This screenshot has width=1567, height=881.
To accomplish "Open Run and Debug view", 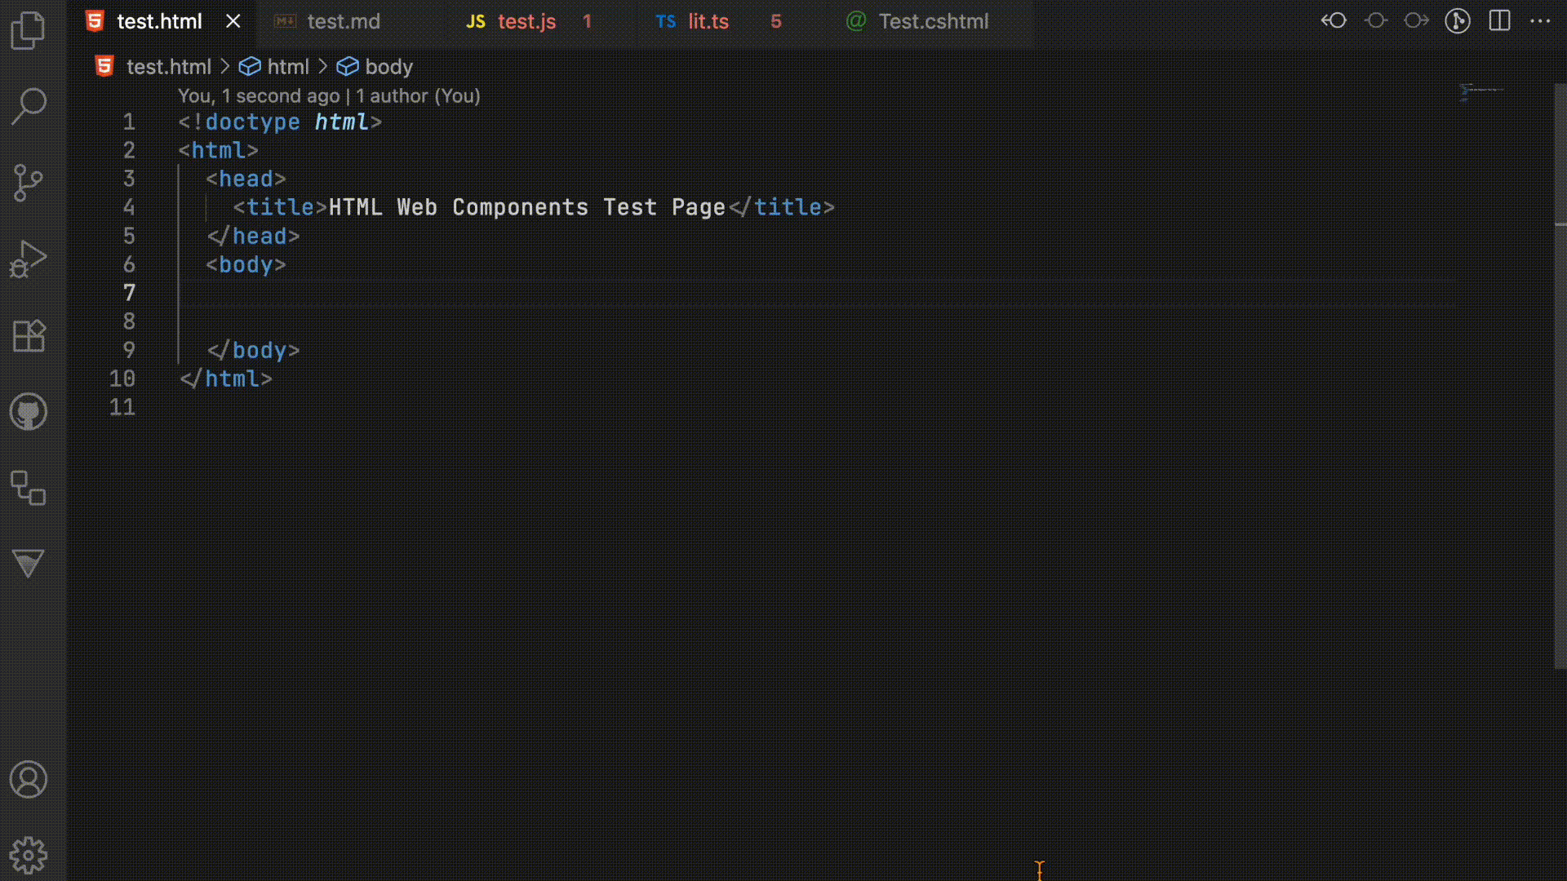I will pos(29,259).
